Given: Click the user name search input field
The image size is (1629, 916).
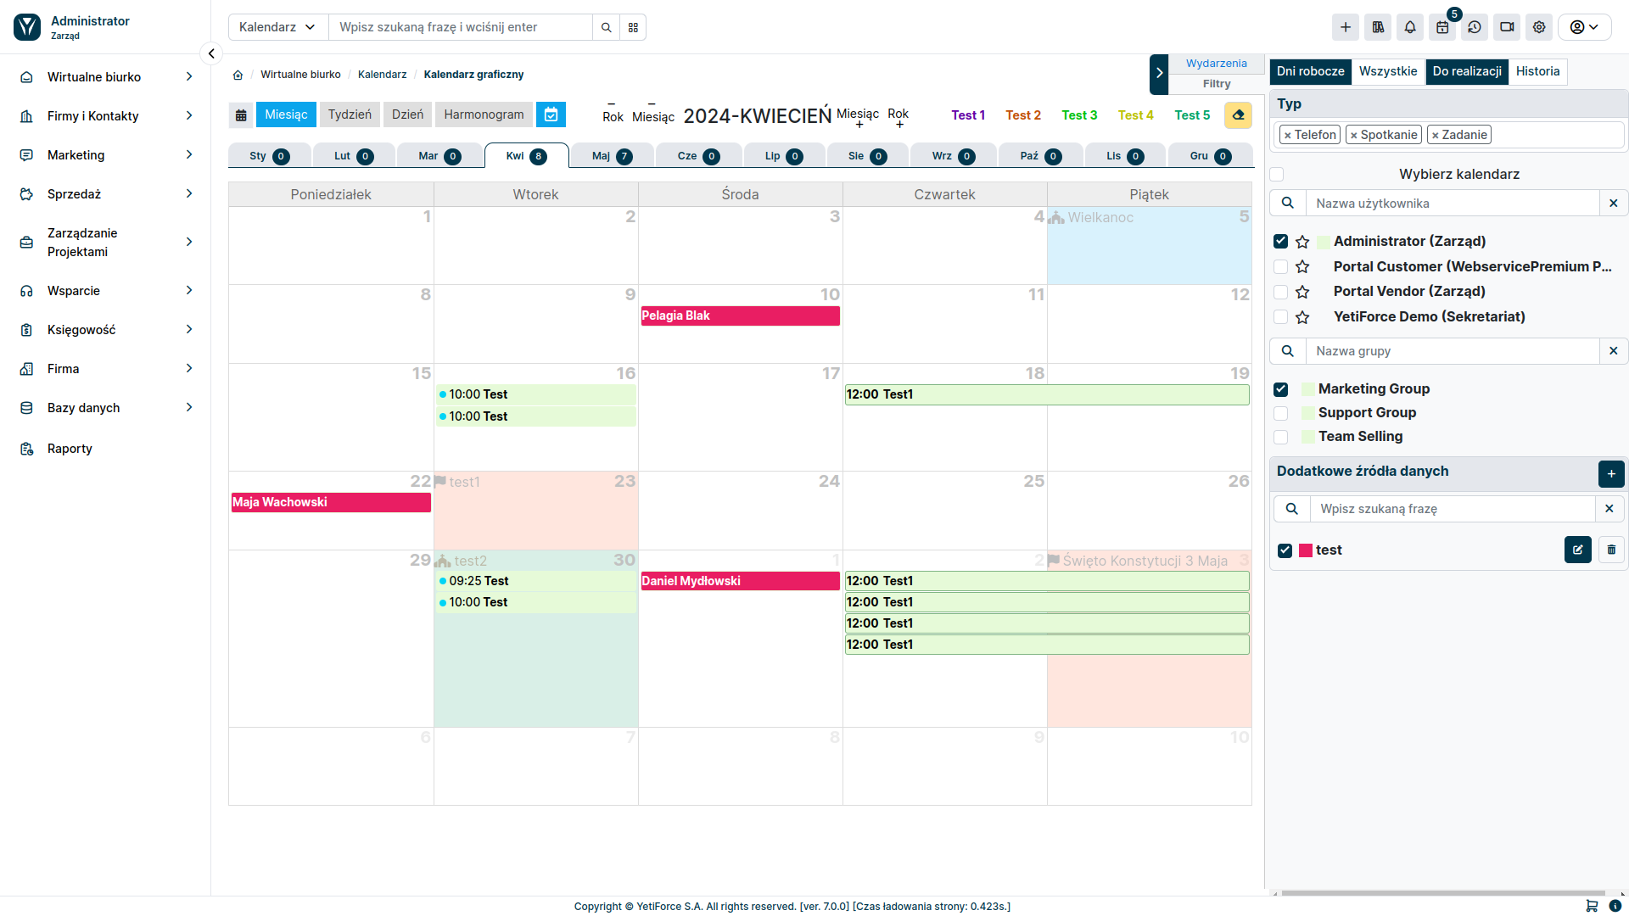Looking at the screenshot, I should point(1453,204).
